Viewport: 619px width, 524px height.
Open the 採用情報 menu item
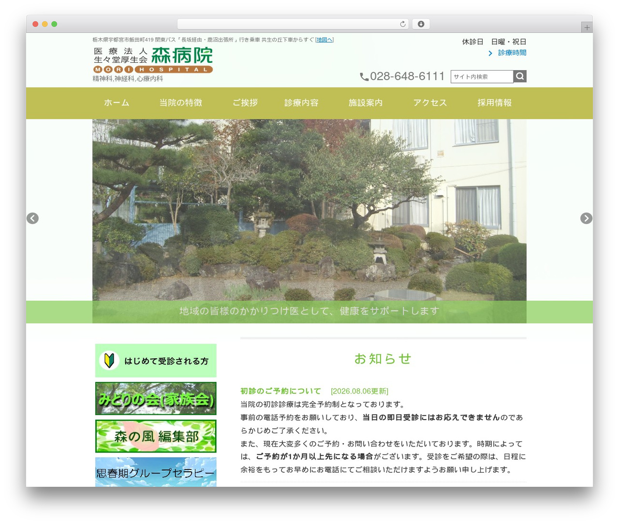pos(494,103)
